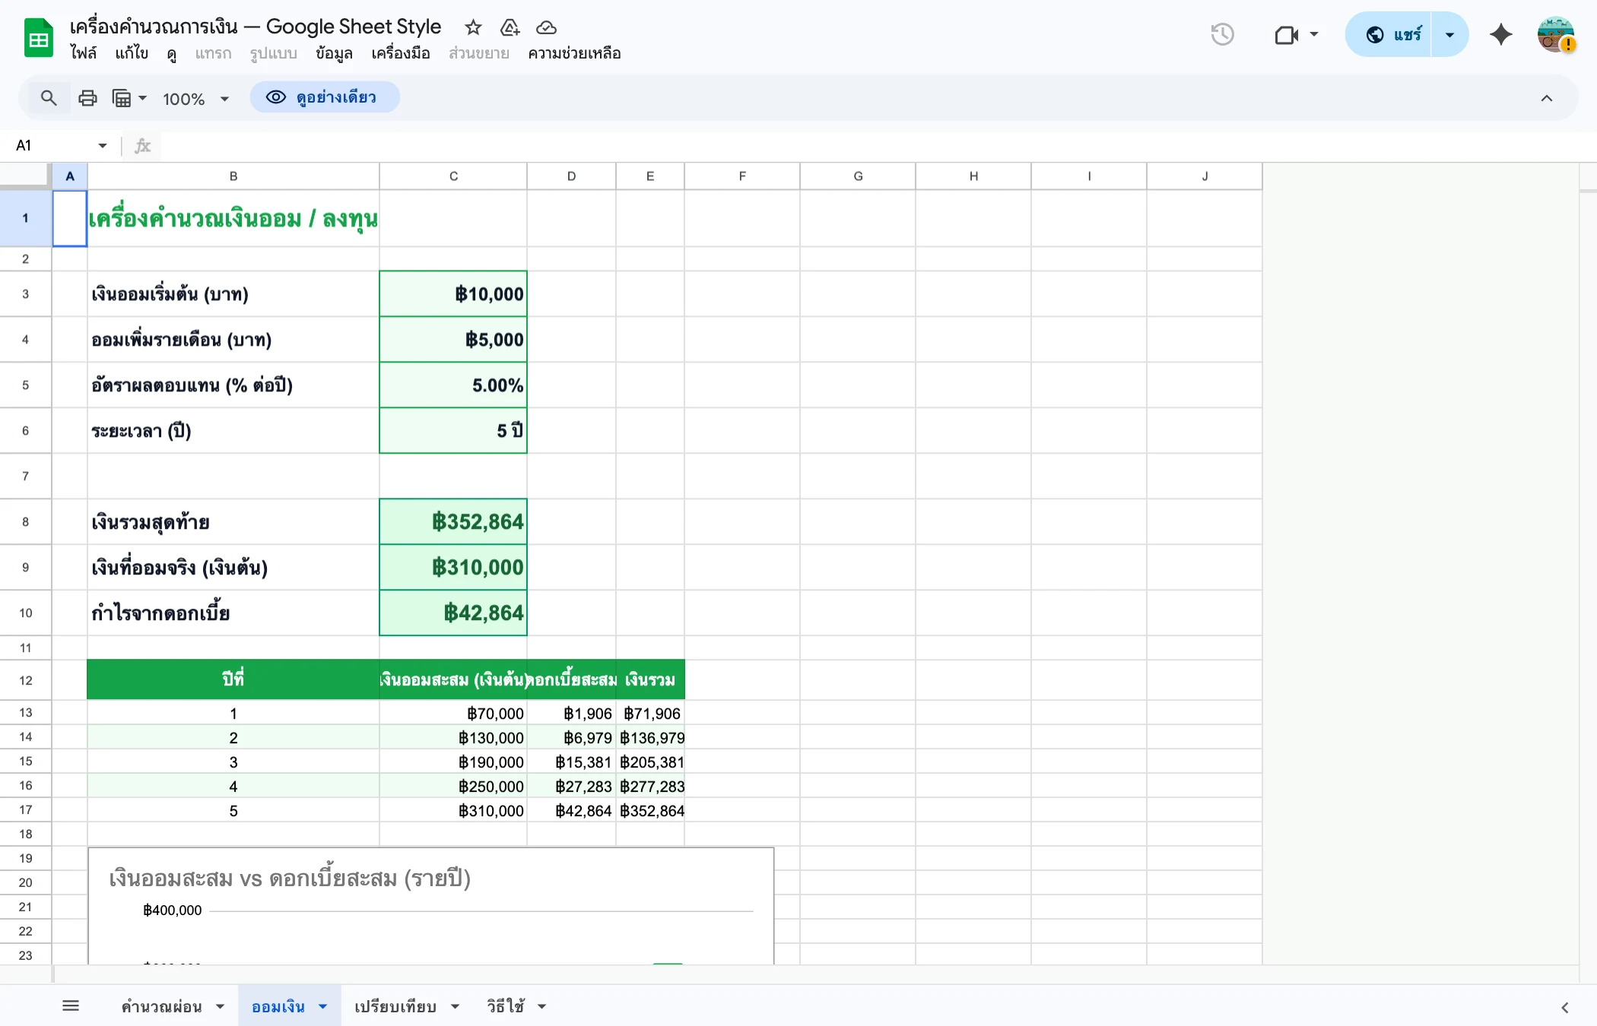1597x1026 pixels.
Task: Select the green highlighted cell showing ฿352,864
Action: [x=452, y=521]
